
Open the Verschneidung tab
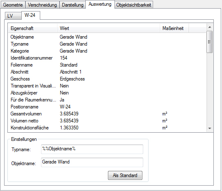pos(42,5)
